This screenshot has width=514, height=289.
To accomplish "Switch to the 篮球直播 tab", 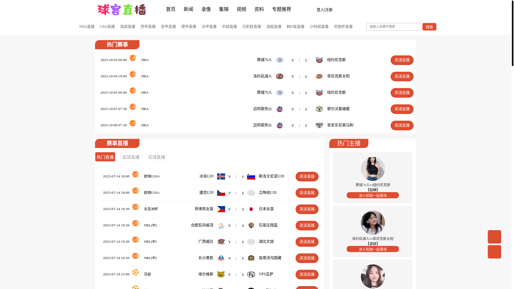I will click(x=131, y=157).
